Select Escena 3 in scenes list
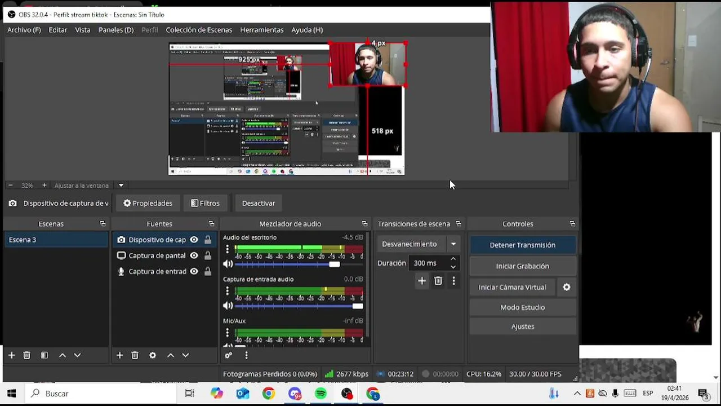The image size is (721, 406). coord(56,240)
